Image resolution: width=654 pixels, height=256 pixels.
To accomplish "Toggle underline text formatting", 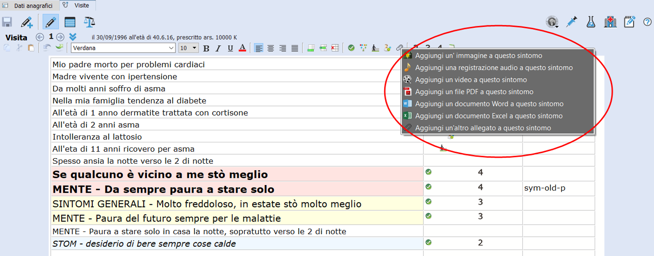I will point(230,48).
